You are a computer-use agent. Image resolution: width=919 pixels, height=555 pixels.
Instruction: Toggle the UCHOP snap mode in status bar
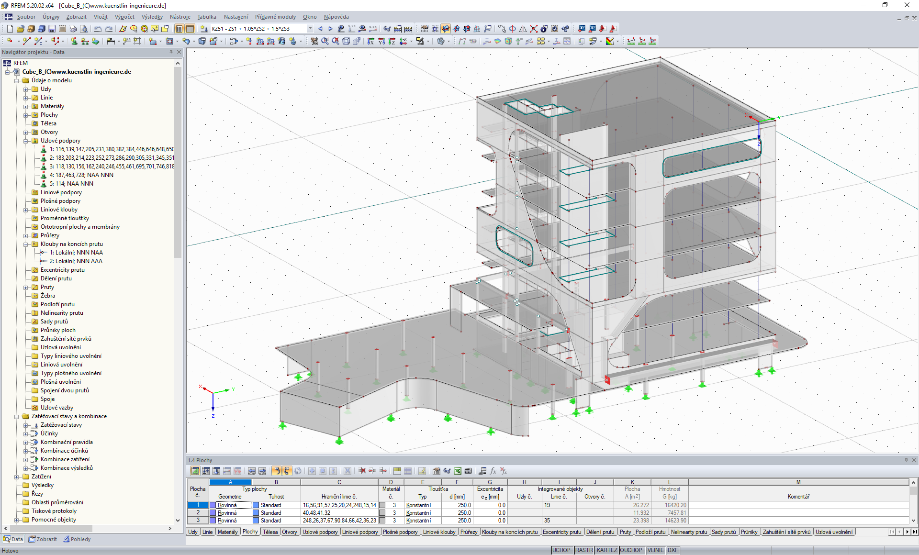tap(561, 550)
